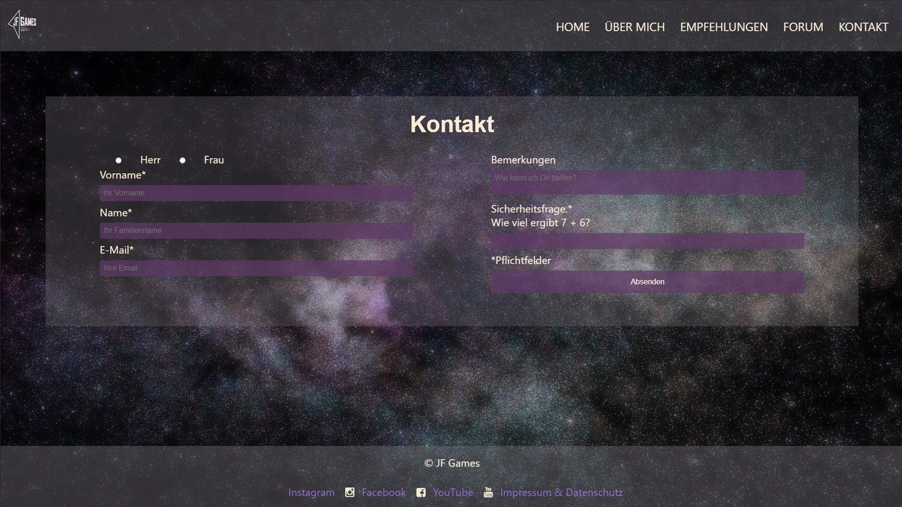Select the Frau radio button

coord(182,161)
